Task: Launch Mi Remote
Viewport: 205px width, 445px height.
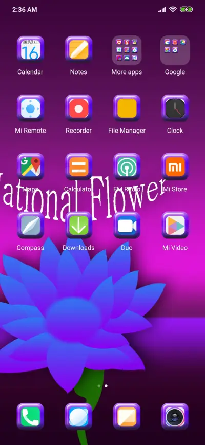Action: pyautogui.click(x=30, y=108)
